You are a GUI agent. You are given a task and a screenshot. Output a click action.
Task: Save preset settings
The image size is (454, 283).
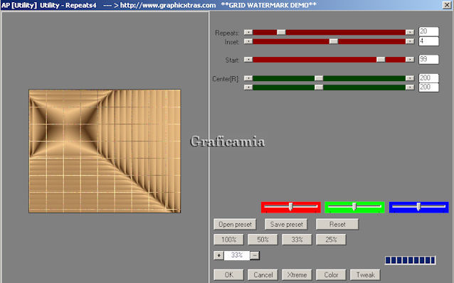point(286,224)
